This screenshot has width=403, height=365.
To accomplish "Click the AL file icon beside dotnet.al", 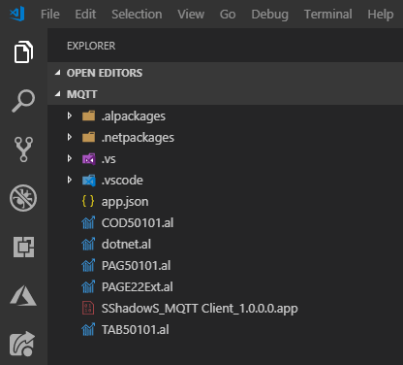I will click(x=88, y=244).
